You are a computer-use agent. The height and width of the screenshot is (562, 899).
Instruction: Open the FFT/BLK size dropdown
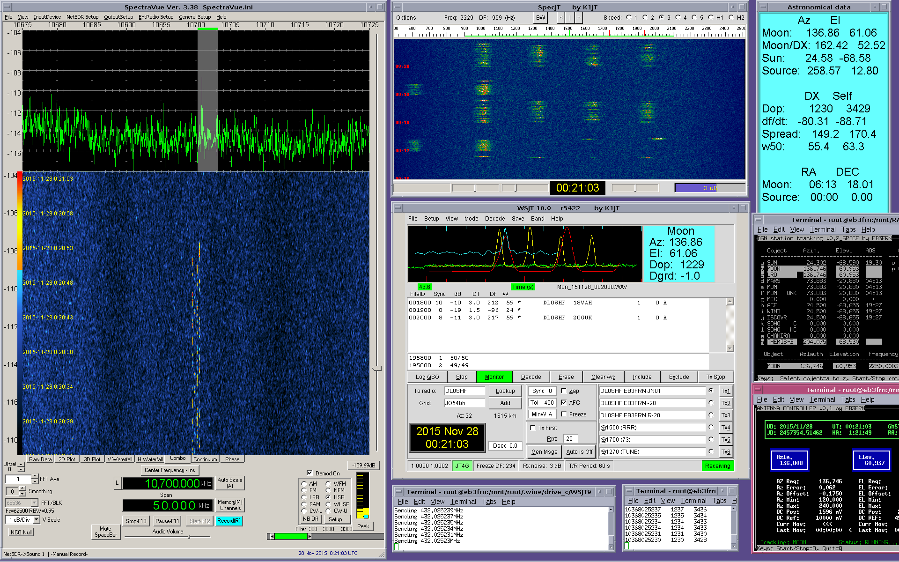34,503
